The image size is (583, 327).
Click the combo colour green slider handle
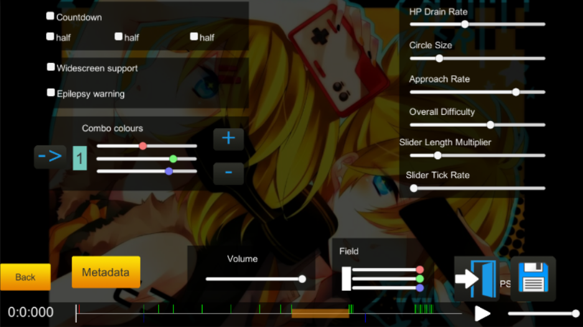point(173,159)
